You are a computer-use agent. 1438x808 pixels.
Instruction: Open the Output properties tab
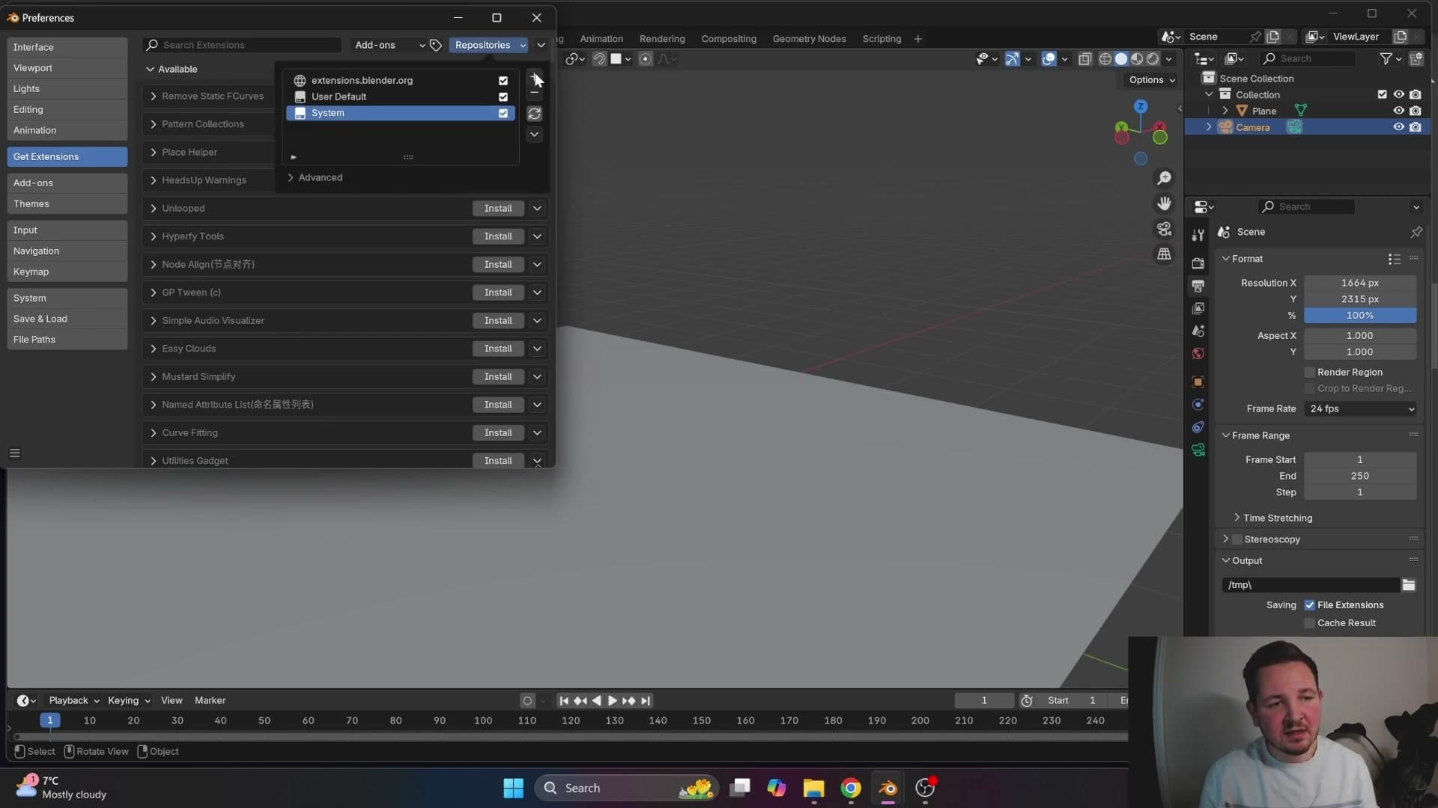pos(1198,286)
